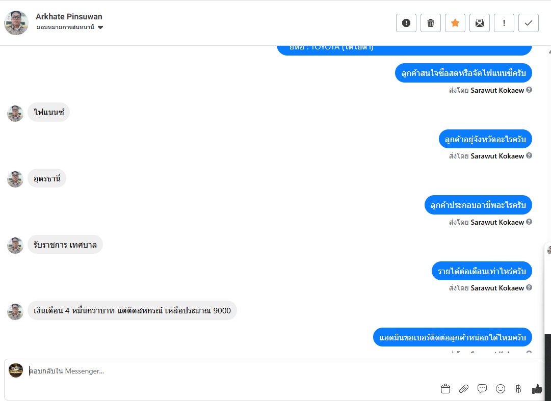This screenshot has width=551, height=401.
Task: Click the scrollbar up arrow of chat
Action: (x=549, y=51)
